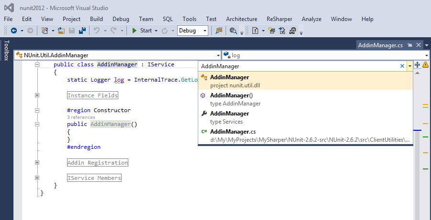Click the Navigate Forward arrow icon

[30, 31]
